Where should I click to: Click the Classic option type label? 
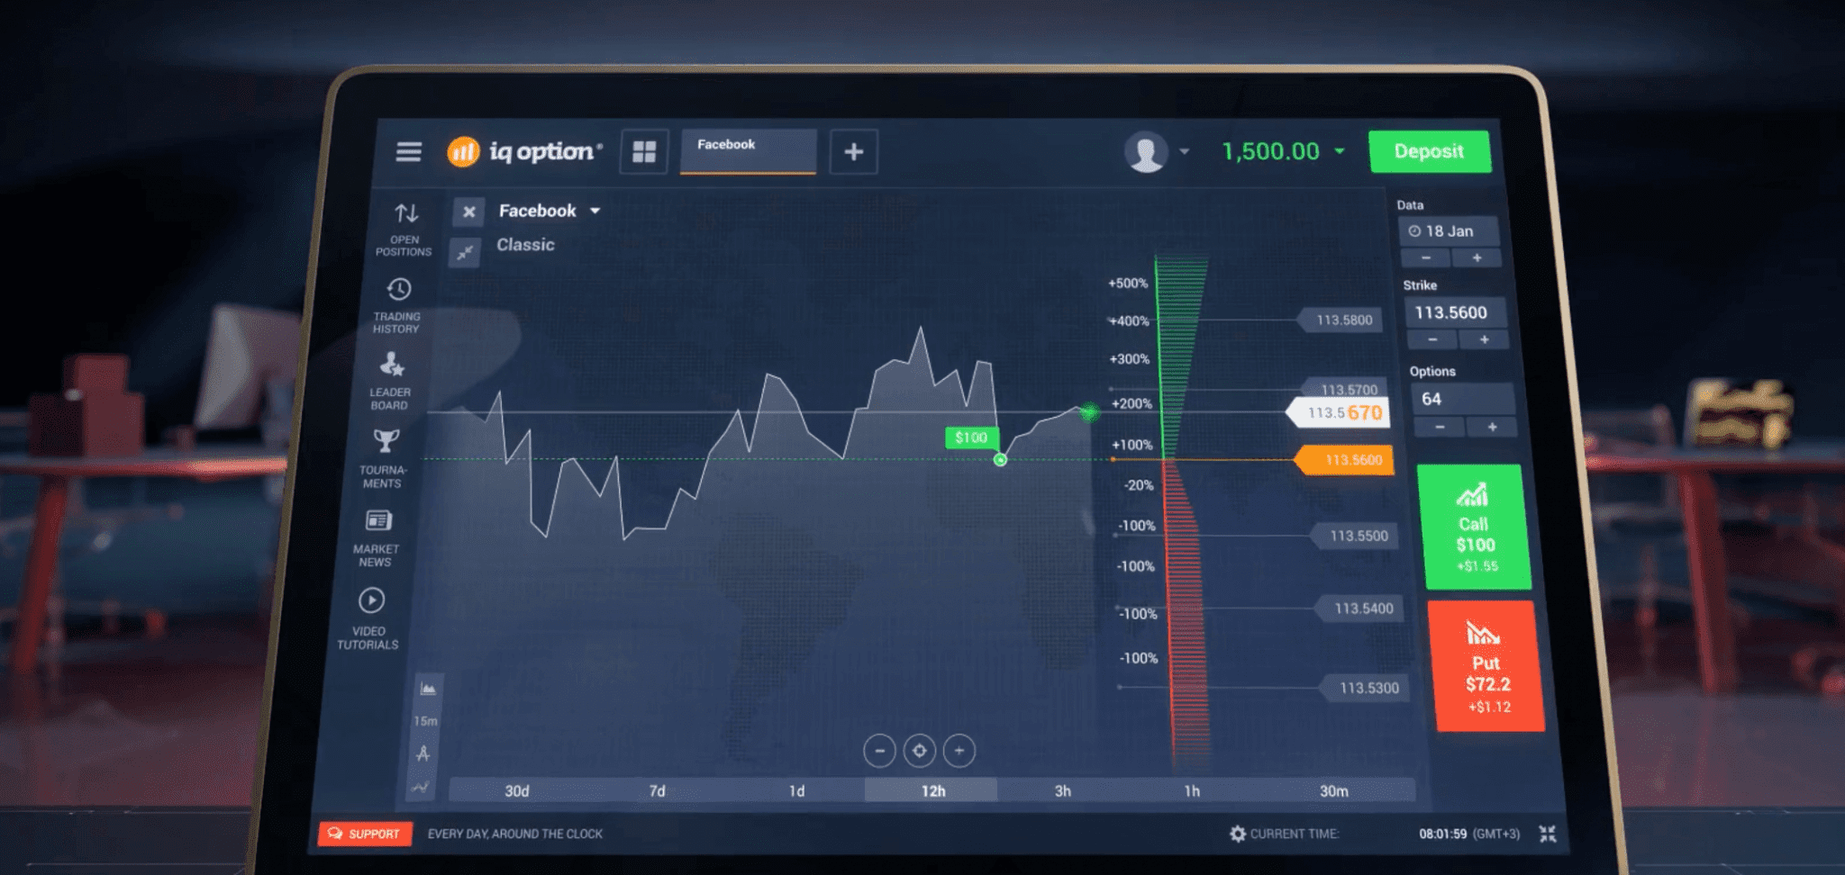[525, 245]
